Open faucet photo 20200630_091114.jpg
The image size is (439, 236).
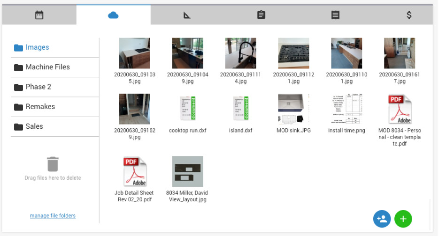[240, 53]
